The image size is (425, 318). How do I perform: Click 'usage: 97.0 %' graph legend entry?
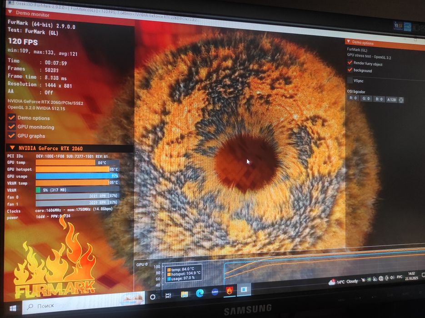[x=181, y=278]
